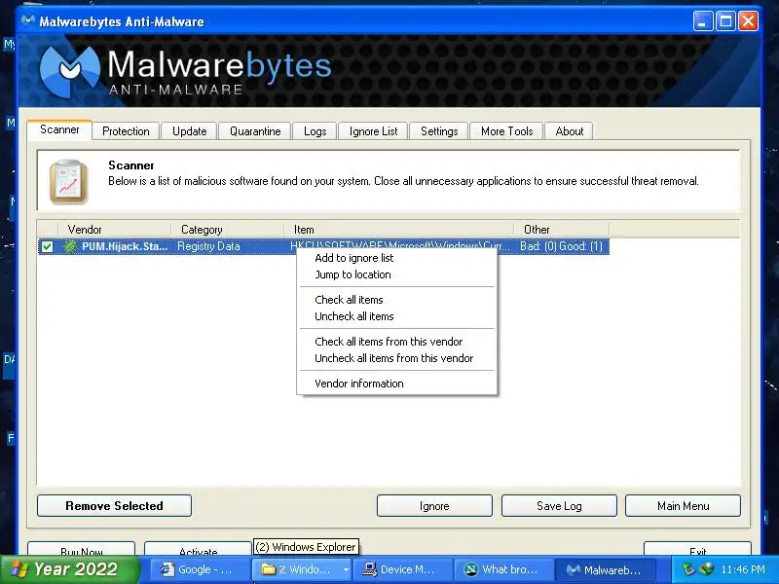This screenshot has width=779, height=584.
Task: Select the PUM.Hijack.Sta... vendor name
Action: tap(125, 246)
